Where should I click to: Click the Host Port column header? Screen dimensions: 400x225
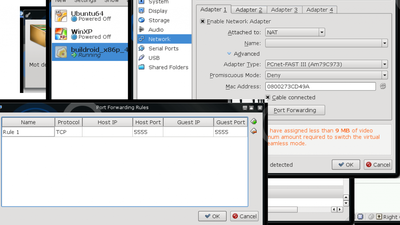[x=148, y=122]
